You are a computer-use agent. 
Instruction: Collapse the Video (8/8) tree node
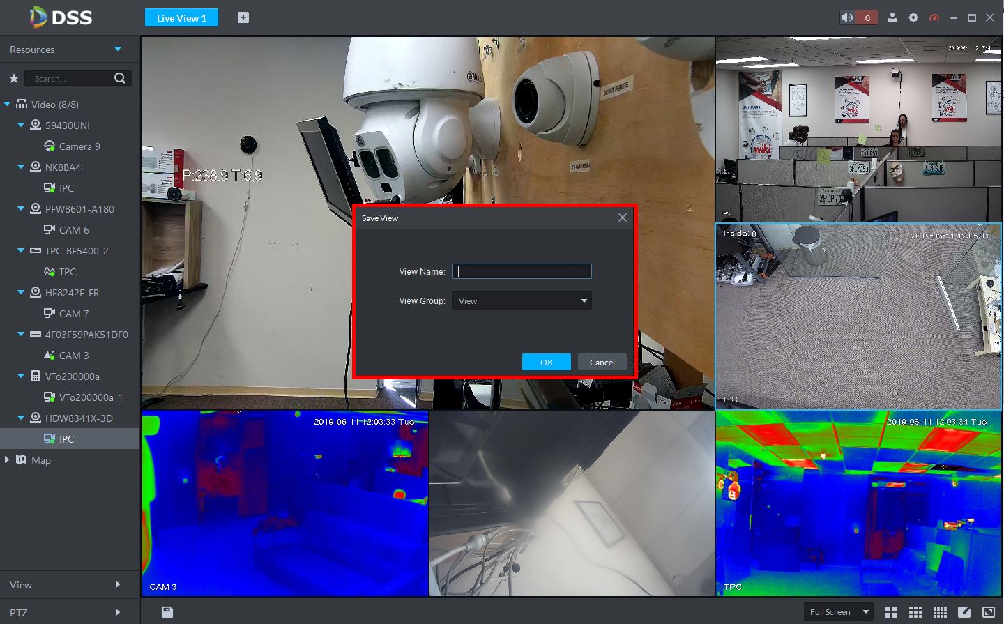coord(7,104)
